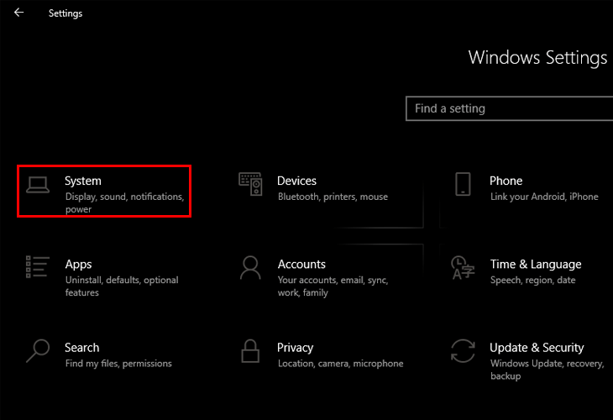The height and width of the screenshot is (420, 613).
Task: Click the person icon for Accounts
Action: (x=250, y=267)
